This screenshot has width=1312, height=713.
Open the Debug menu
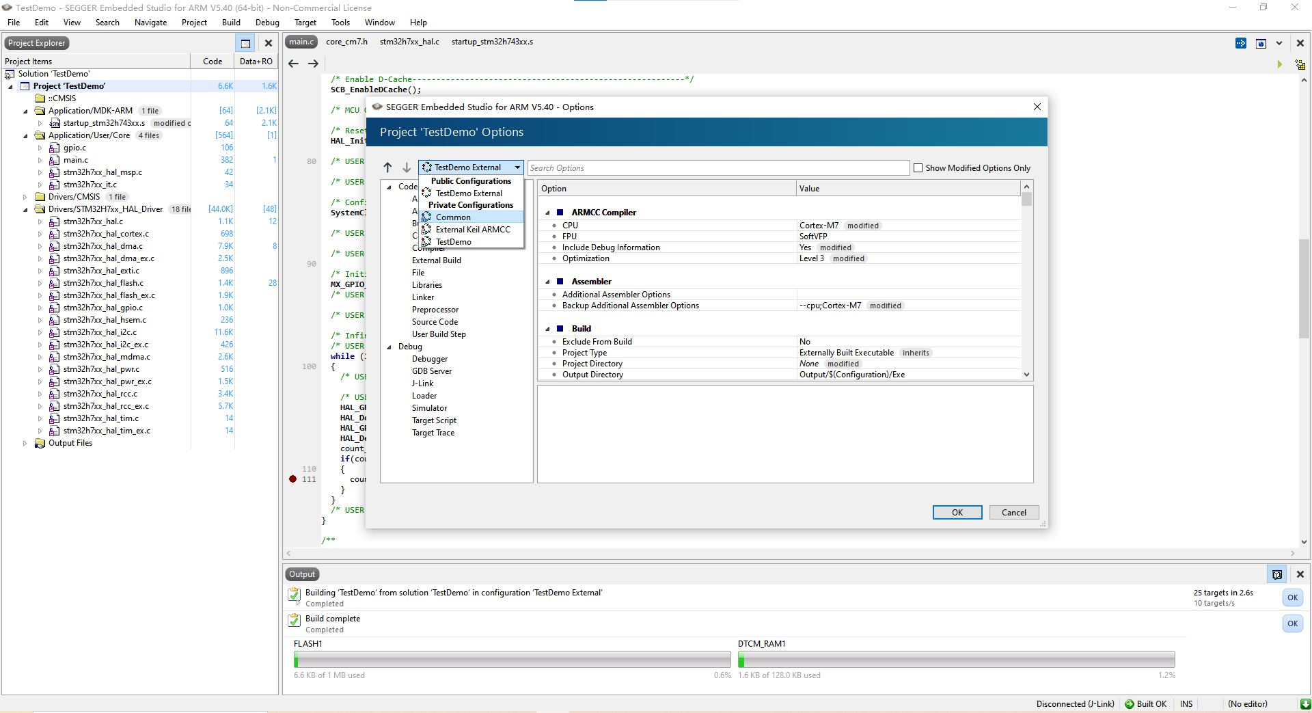(267, 23)
